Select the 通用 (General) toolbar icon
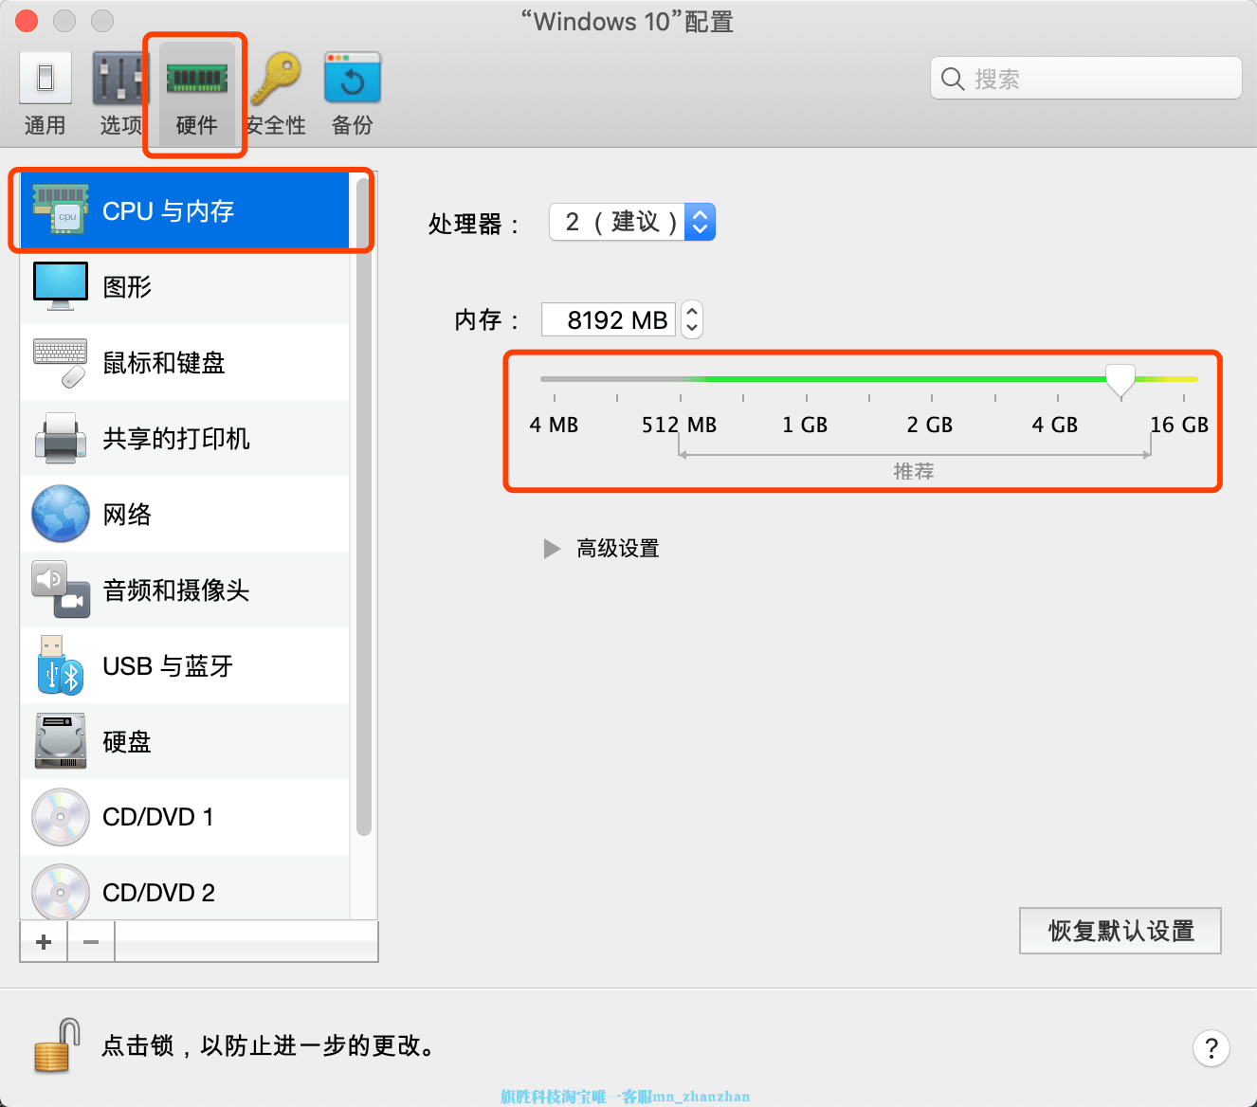Image resolution: width=1257 pixels, height=1107 pixels. [45, 90]
